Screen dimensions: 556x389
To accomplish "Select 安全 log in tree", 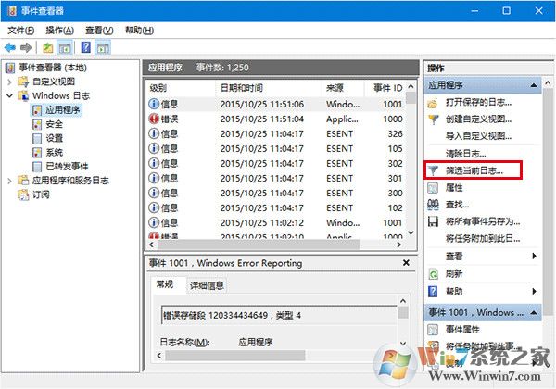I will point(54,124).
